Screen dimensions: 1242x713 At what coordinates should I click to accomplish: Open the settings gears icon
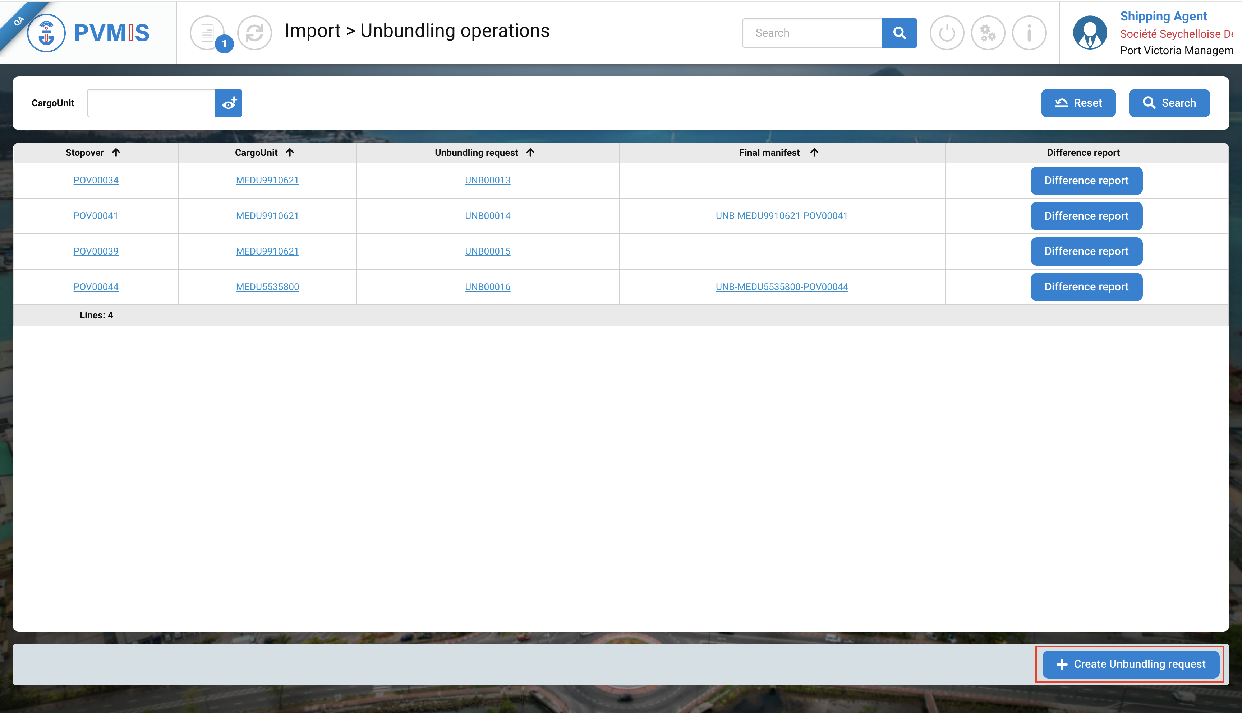(988, 33)
